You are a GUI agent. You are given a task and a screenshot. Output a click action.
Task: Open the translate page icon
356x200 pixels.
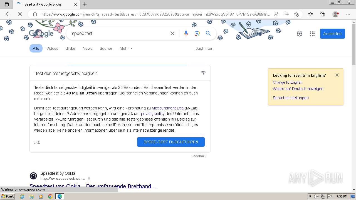click(286, 14)
